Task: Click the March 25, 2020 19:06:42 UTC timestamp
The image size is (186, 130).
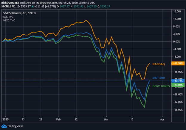Action: 77,3
